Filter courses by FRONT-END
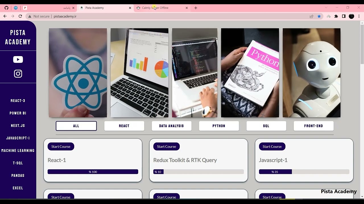Screen dimensions: 364x204 click(314, 126)
